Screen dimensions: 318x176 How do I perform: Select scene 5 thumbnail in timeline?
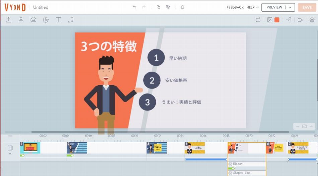(238, 148)
